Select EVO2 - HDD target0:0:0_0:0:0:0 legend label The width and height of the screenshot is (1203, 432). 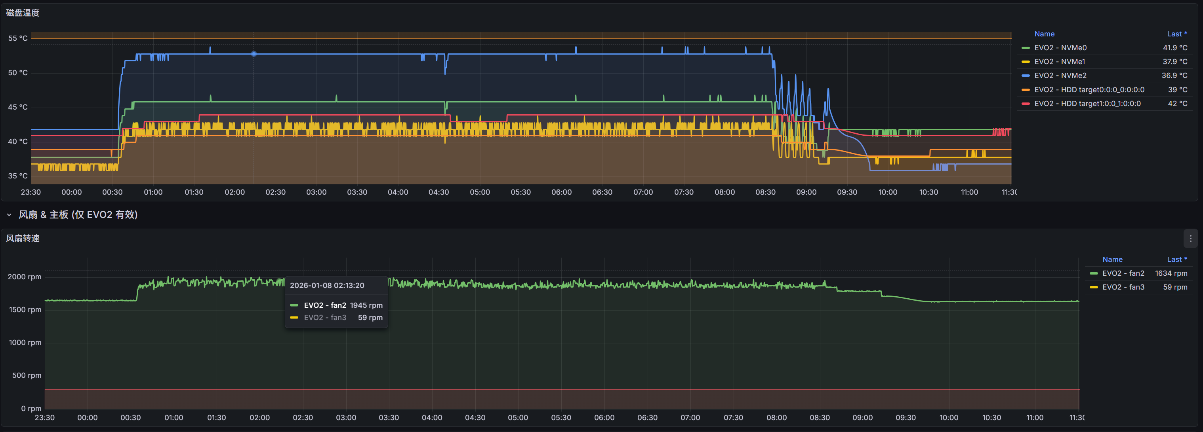click(1089, 89)
